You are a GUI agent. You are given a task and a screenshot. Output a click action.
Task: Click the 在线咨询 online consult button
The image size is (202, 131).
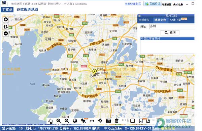tap(153, 4)
